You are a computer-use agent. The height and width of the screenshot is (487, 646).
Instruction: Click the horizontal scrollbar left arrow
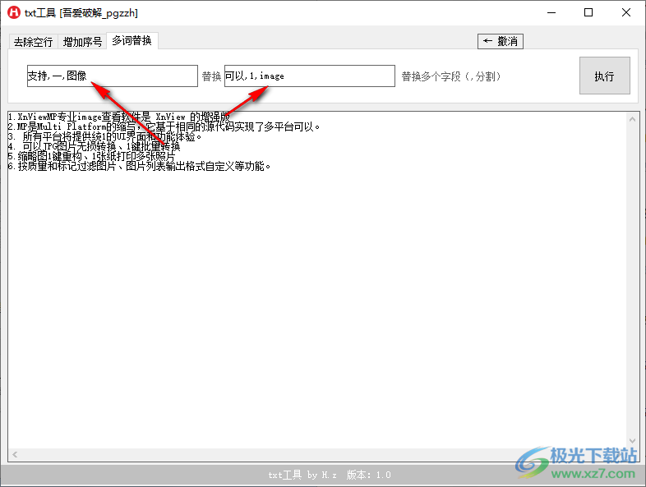pos(15,454)
